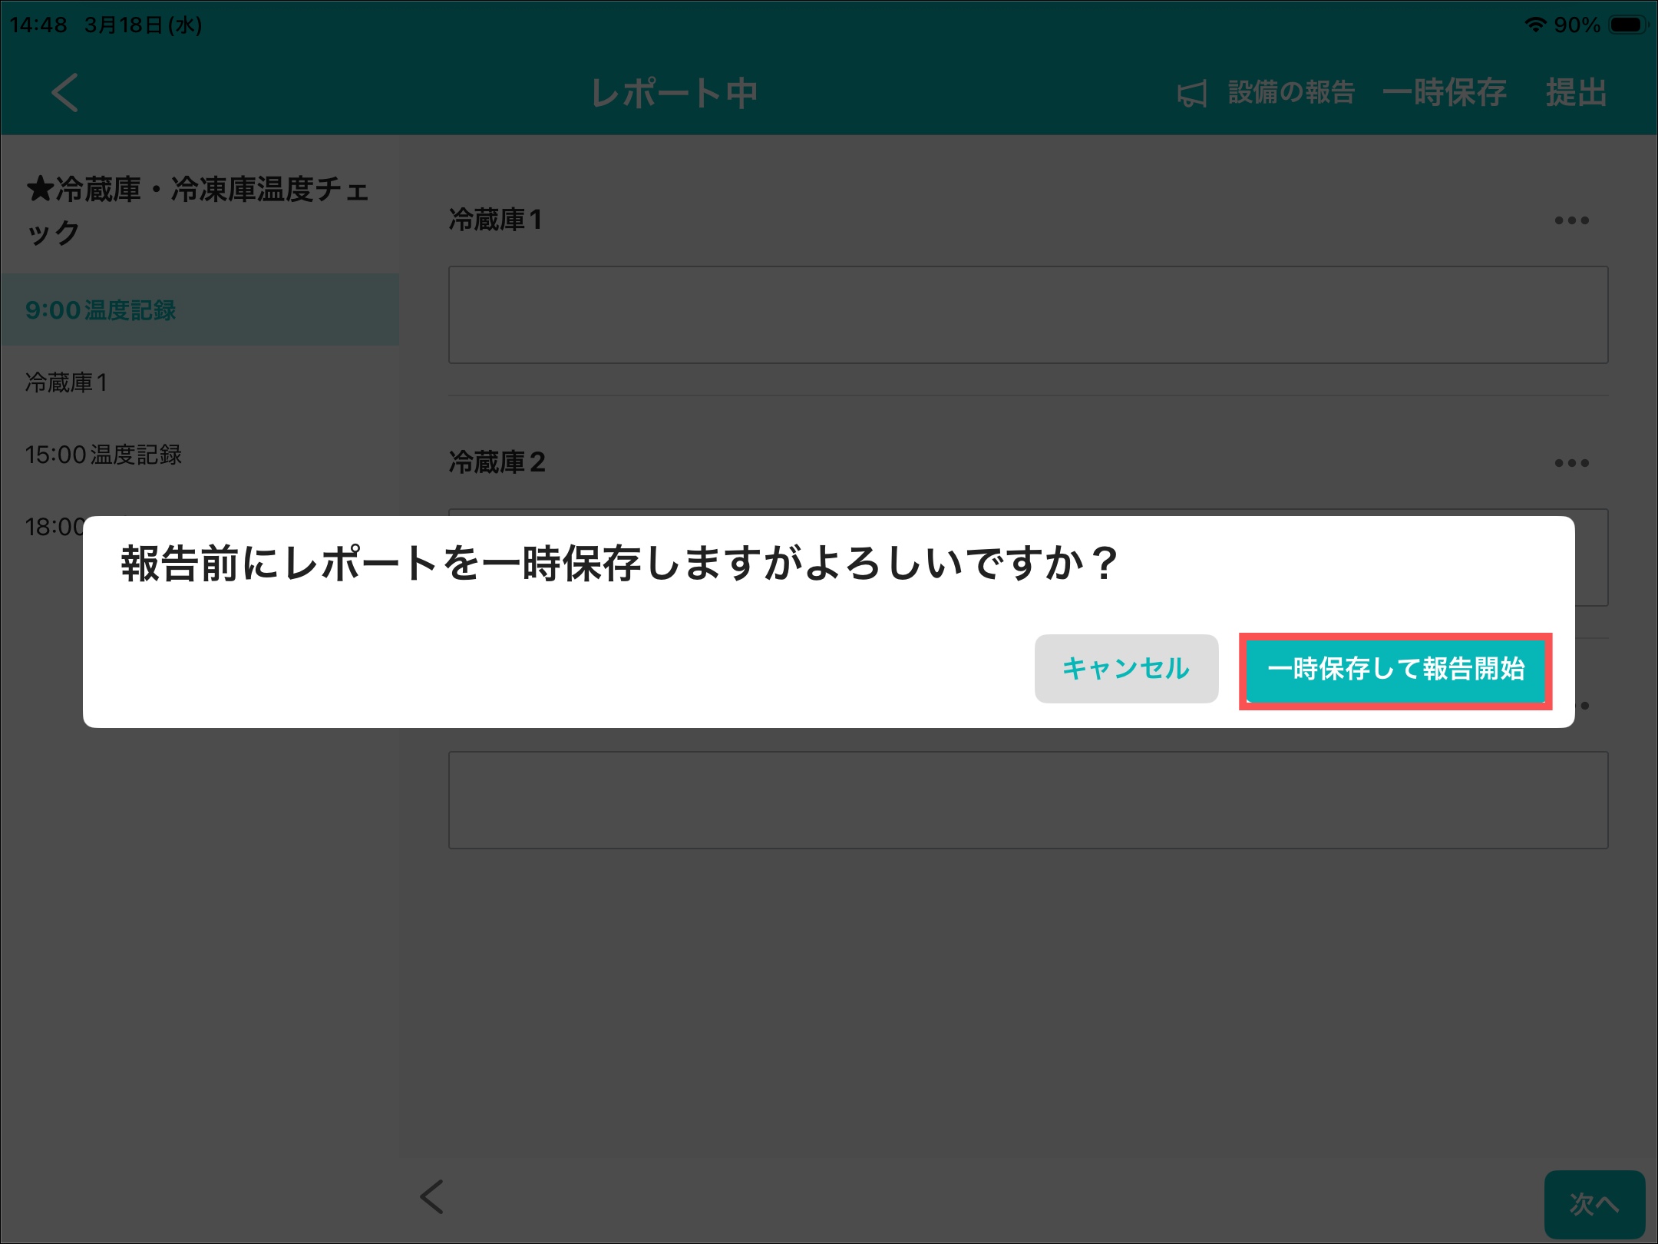
Task: Tap the bottom empty temperature input field
Action: (x=1027, y=800)
